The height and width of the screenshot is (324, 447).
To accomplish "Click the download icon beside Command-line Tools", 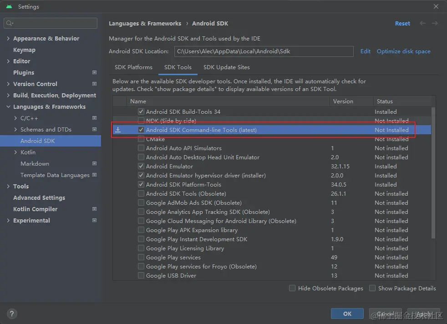I will tap(118, 130).
